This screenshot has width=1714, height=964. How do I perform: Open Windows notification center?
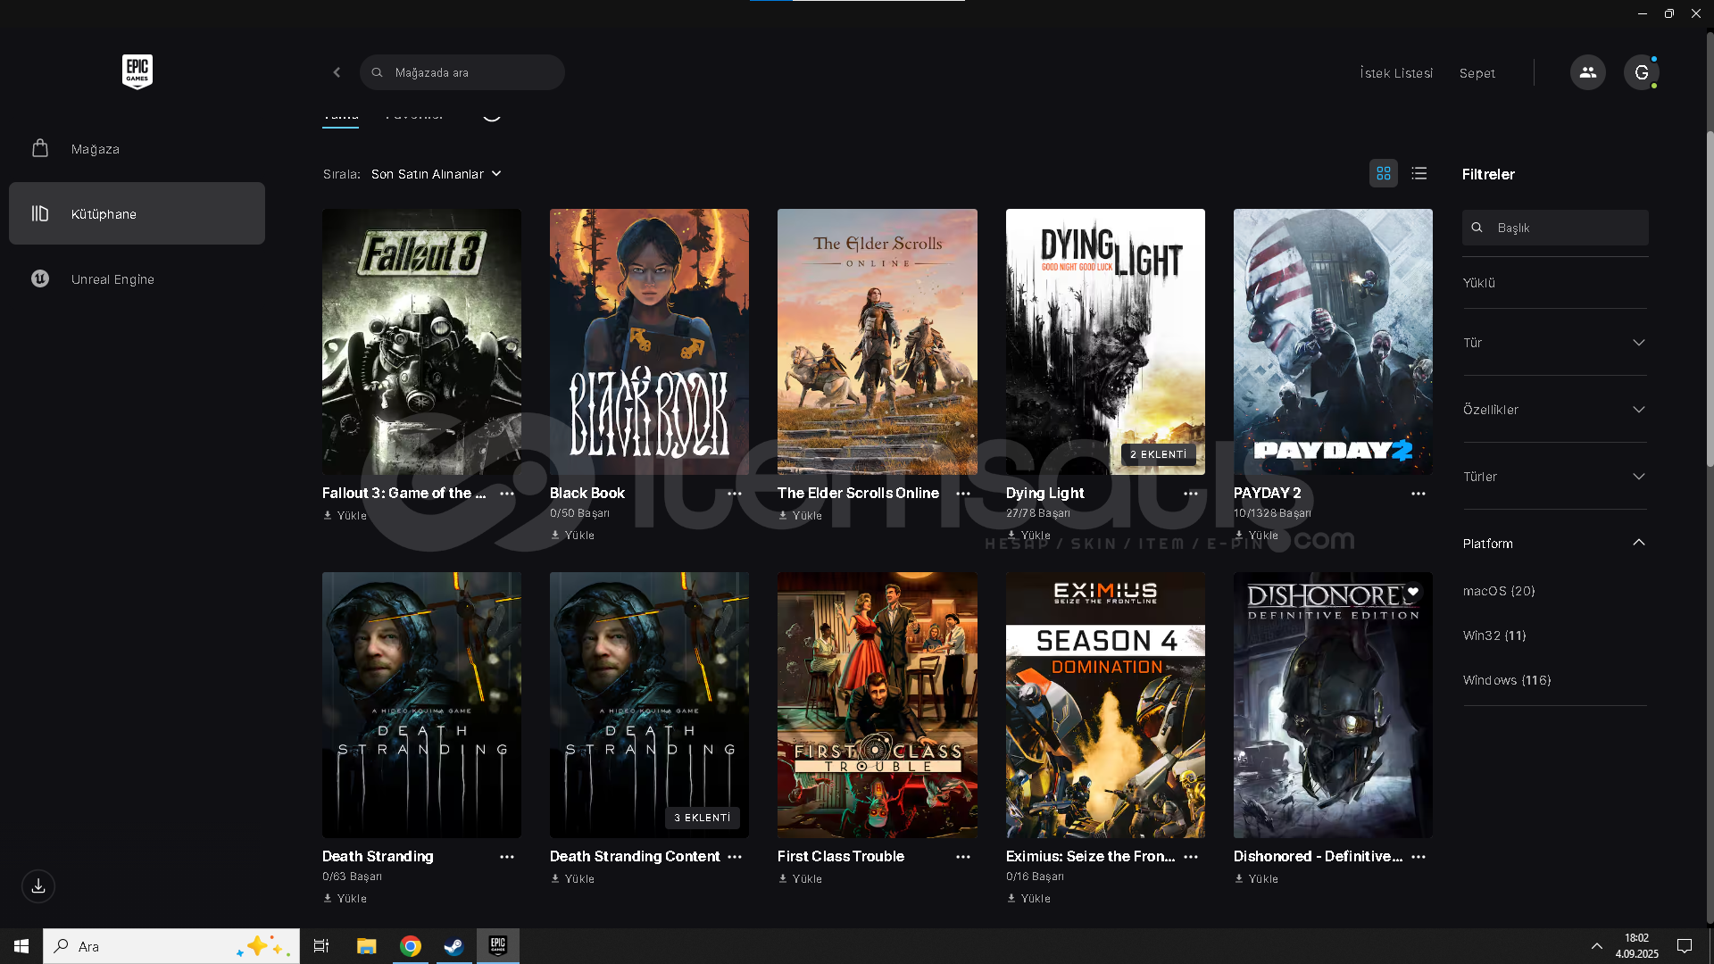[x=1685, y=946]
